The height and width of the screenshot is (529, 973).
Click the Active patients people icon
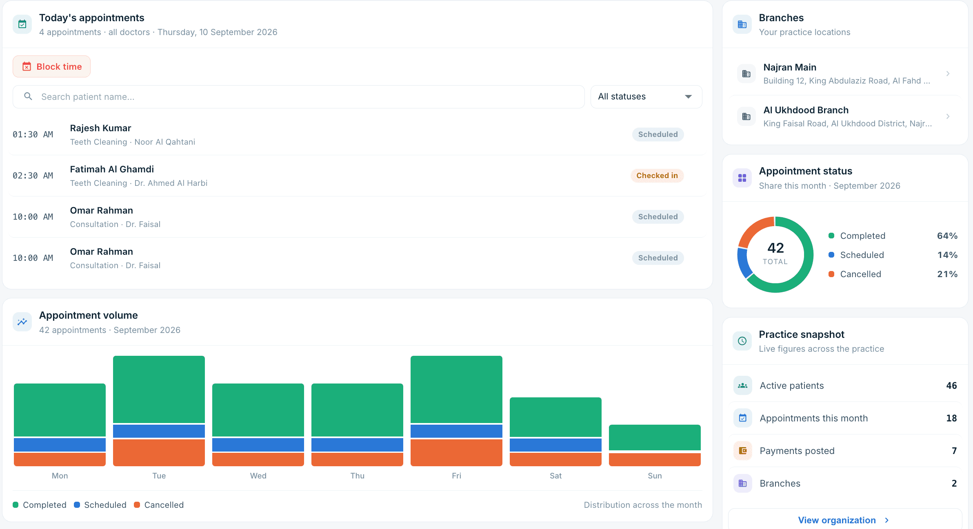pyautogui.click(x=743, y=386)
